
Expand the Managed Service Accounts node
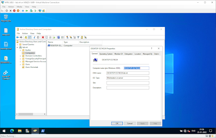click(x=20, y=61)
